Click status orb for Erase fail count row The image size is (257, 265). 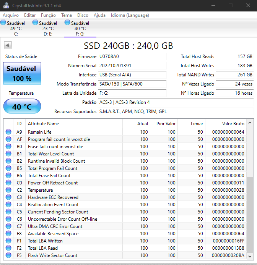8,146
